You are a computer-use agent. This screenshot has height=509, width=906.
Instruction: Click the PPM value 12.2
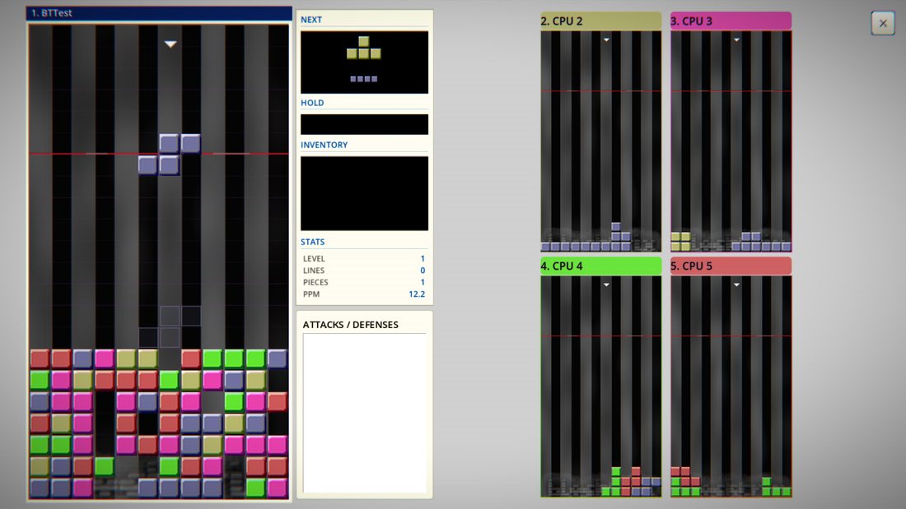[x=417, y=294]
